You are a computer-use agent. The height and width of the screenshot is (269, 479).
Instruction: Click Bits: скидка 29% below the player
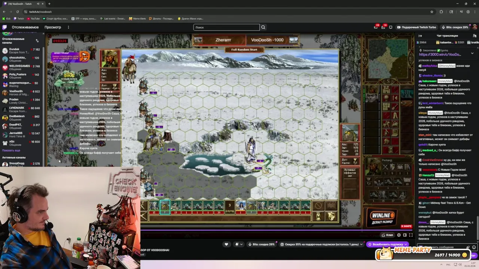(261, 244)
